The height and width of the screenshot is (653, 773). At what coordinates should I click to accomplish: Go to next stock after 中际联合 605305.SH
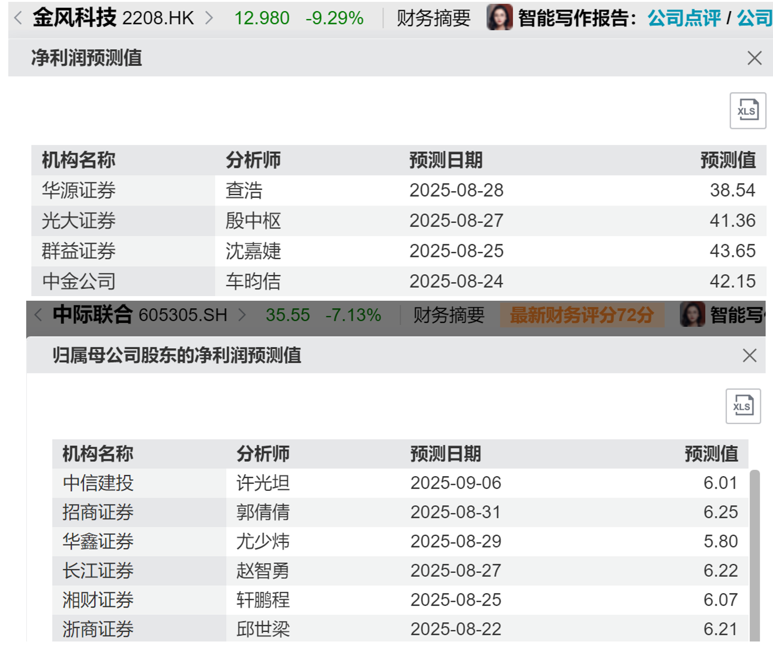(242, 315)
